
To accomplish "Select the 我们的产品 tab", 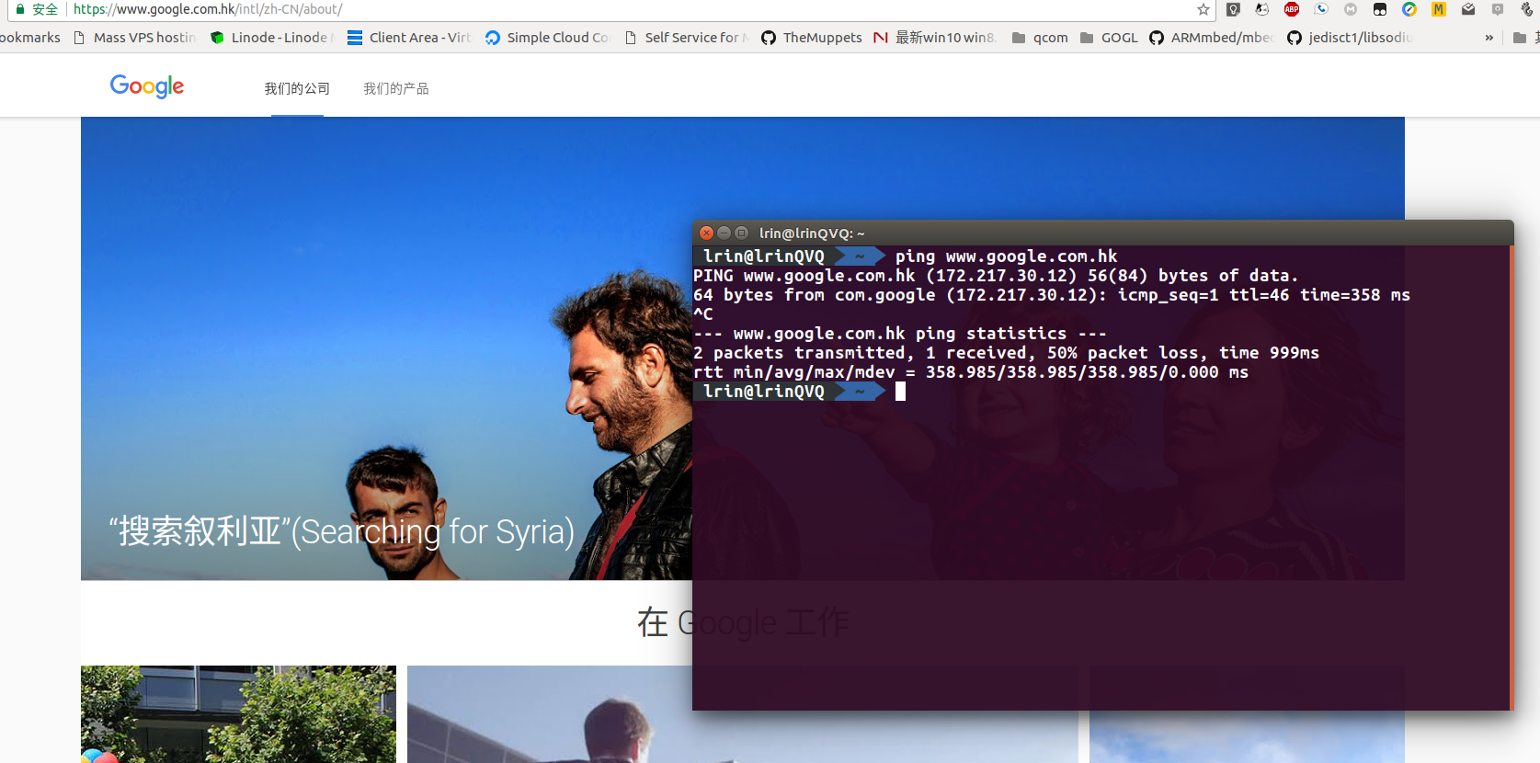I will pos(396,88).
